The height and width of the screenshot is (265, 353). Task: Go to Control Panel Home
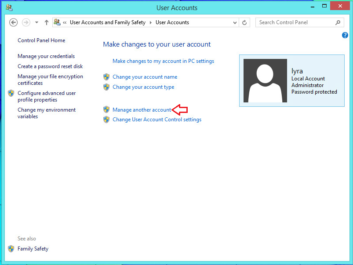tap(41, 40)
